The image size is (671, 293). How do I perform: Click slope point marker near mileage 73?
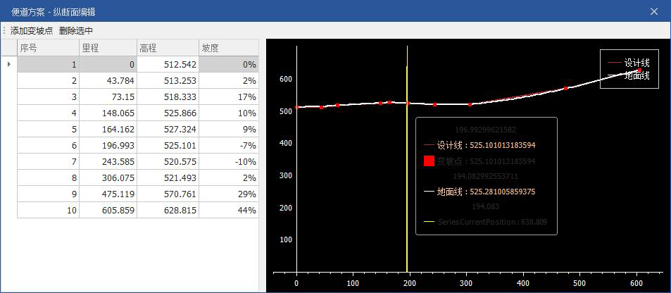pos(338,105)
